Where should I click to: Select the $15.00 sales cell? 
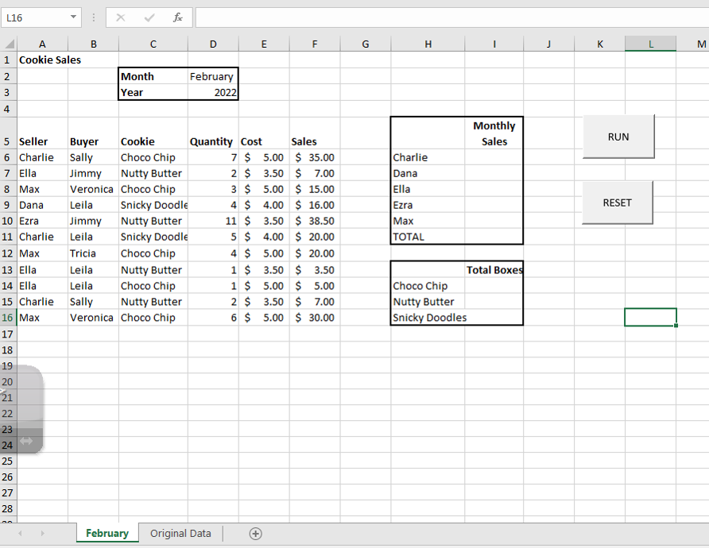pos(315,189)
